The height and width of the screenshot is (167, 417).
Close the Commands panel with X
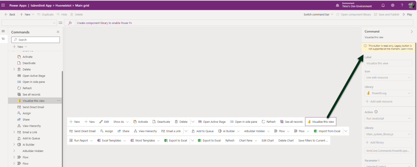pyautogui.click(x=58, y=32)
